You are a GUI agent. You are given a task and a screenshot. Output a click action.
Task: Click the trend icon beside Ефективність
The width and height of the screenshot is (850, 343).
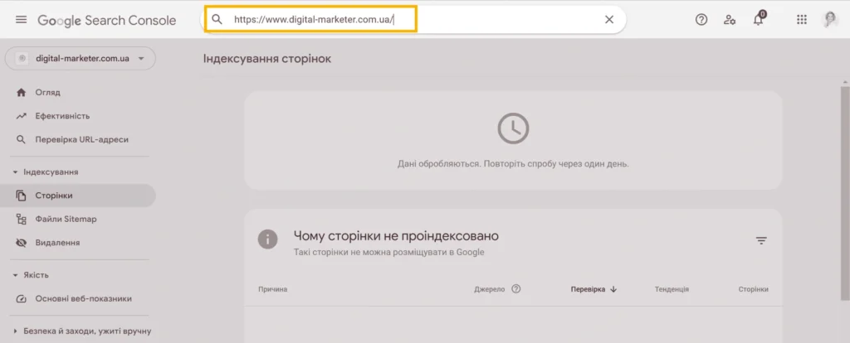click(21, 116)
